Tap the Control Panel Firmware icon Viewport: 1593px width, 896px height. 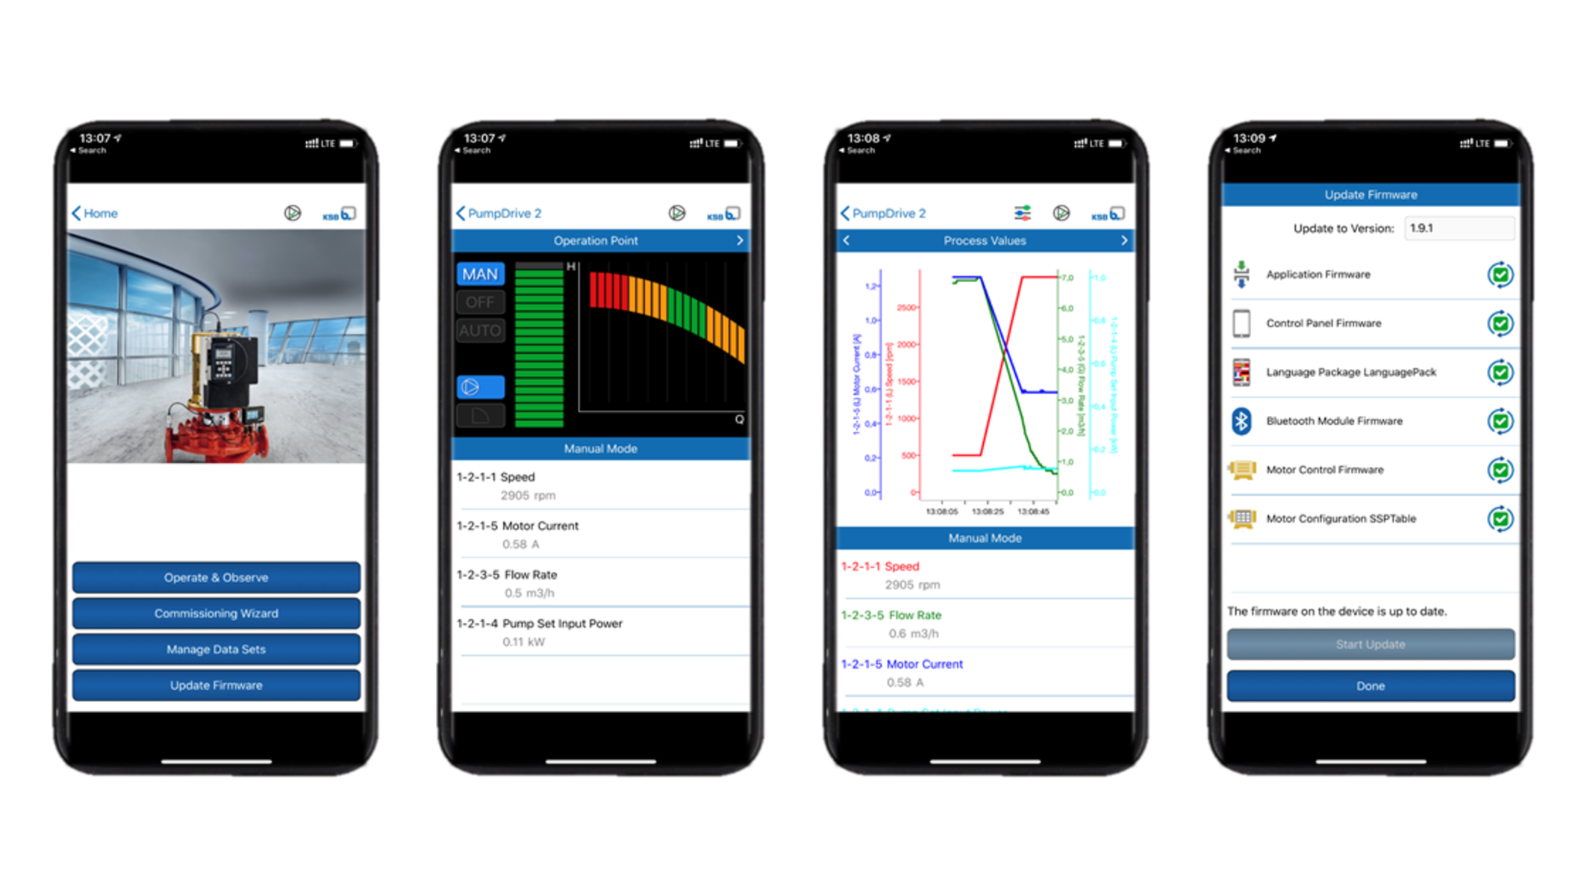click(1241, 324)
